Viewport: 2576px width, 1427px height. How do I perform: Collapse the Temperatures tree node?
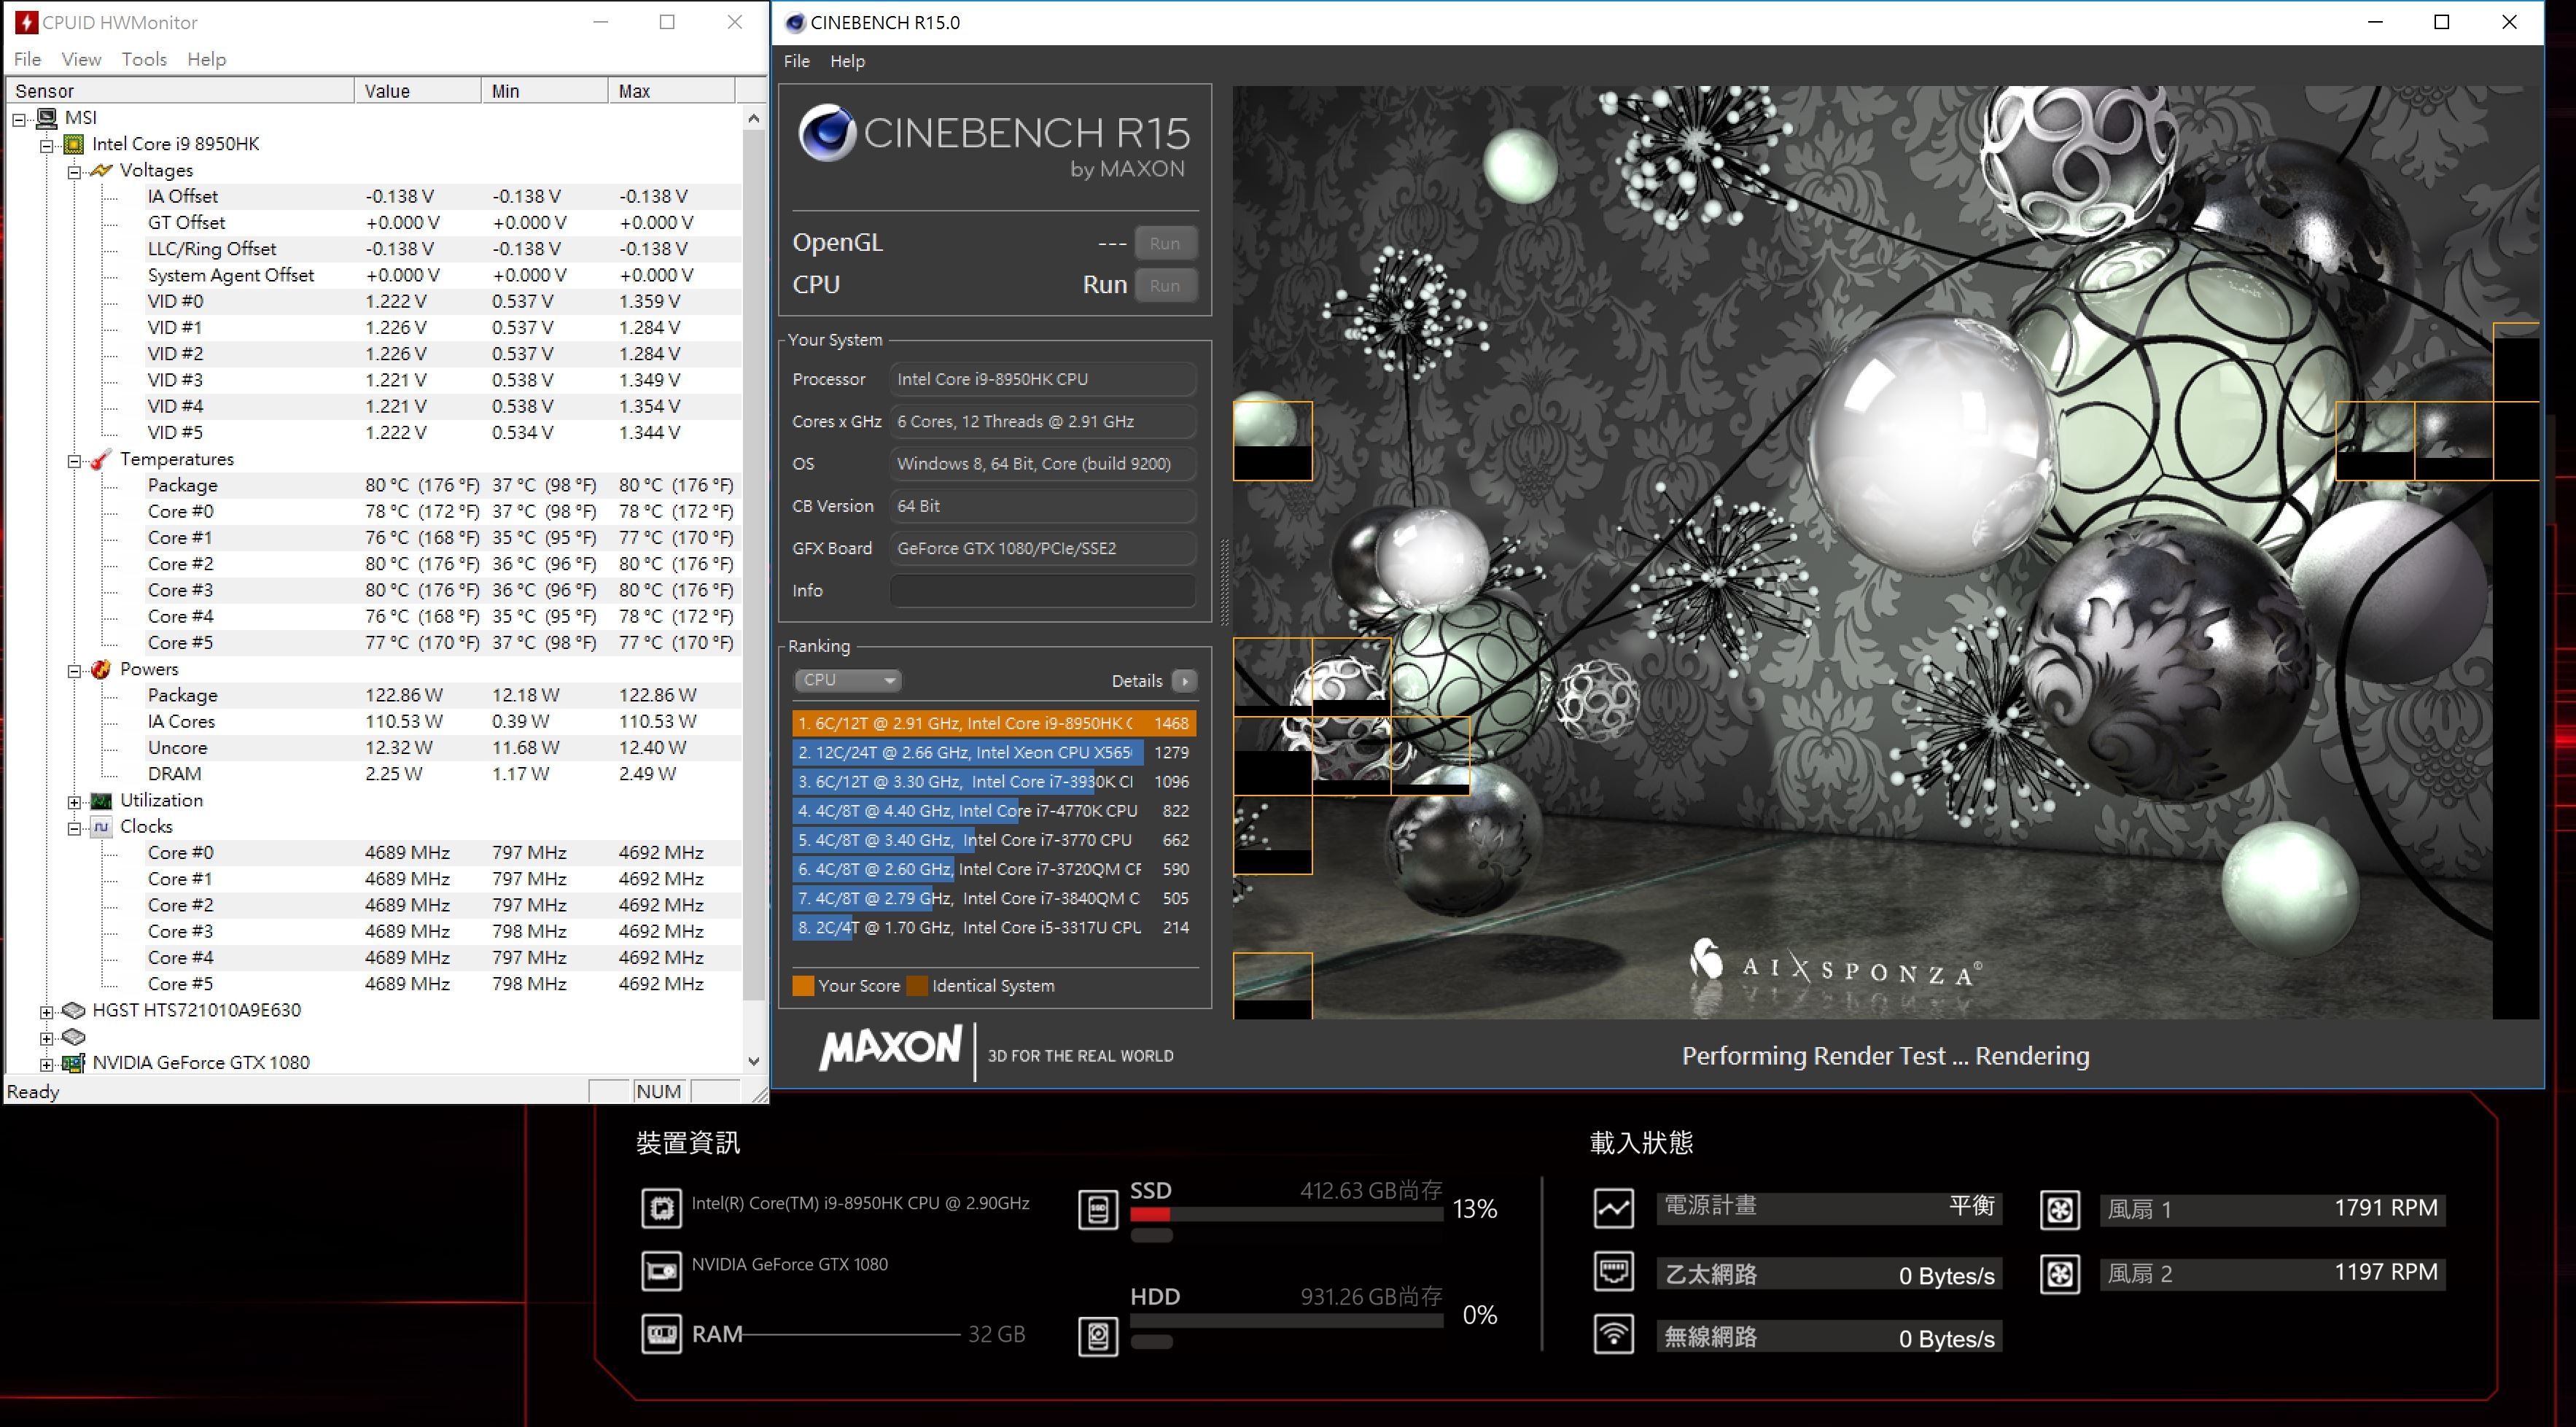74,461
